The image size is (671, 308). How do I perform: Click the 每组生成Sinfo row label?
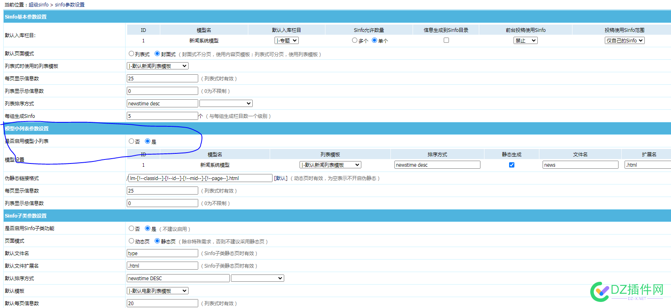coord(20,116)
